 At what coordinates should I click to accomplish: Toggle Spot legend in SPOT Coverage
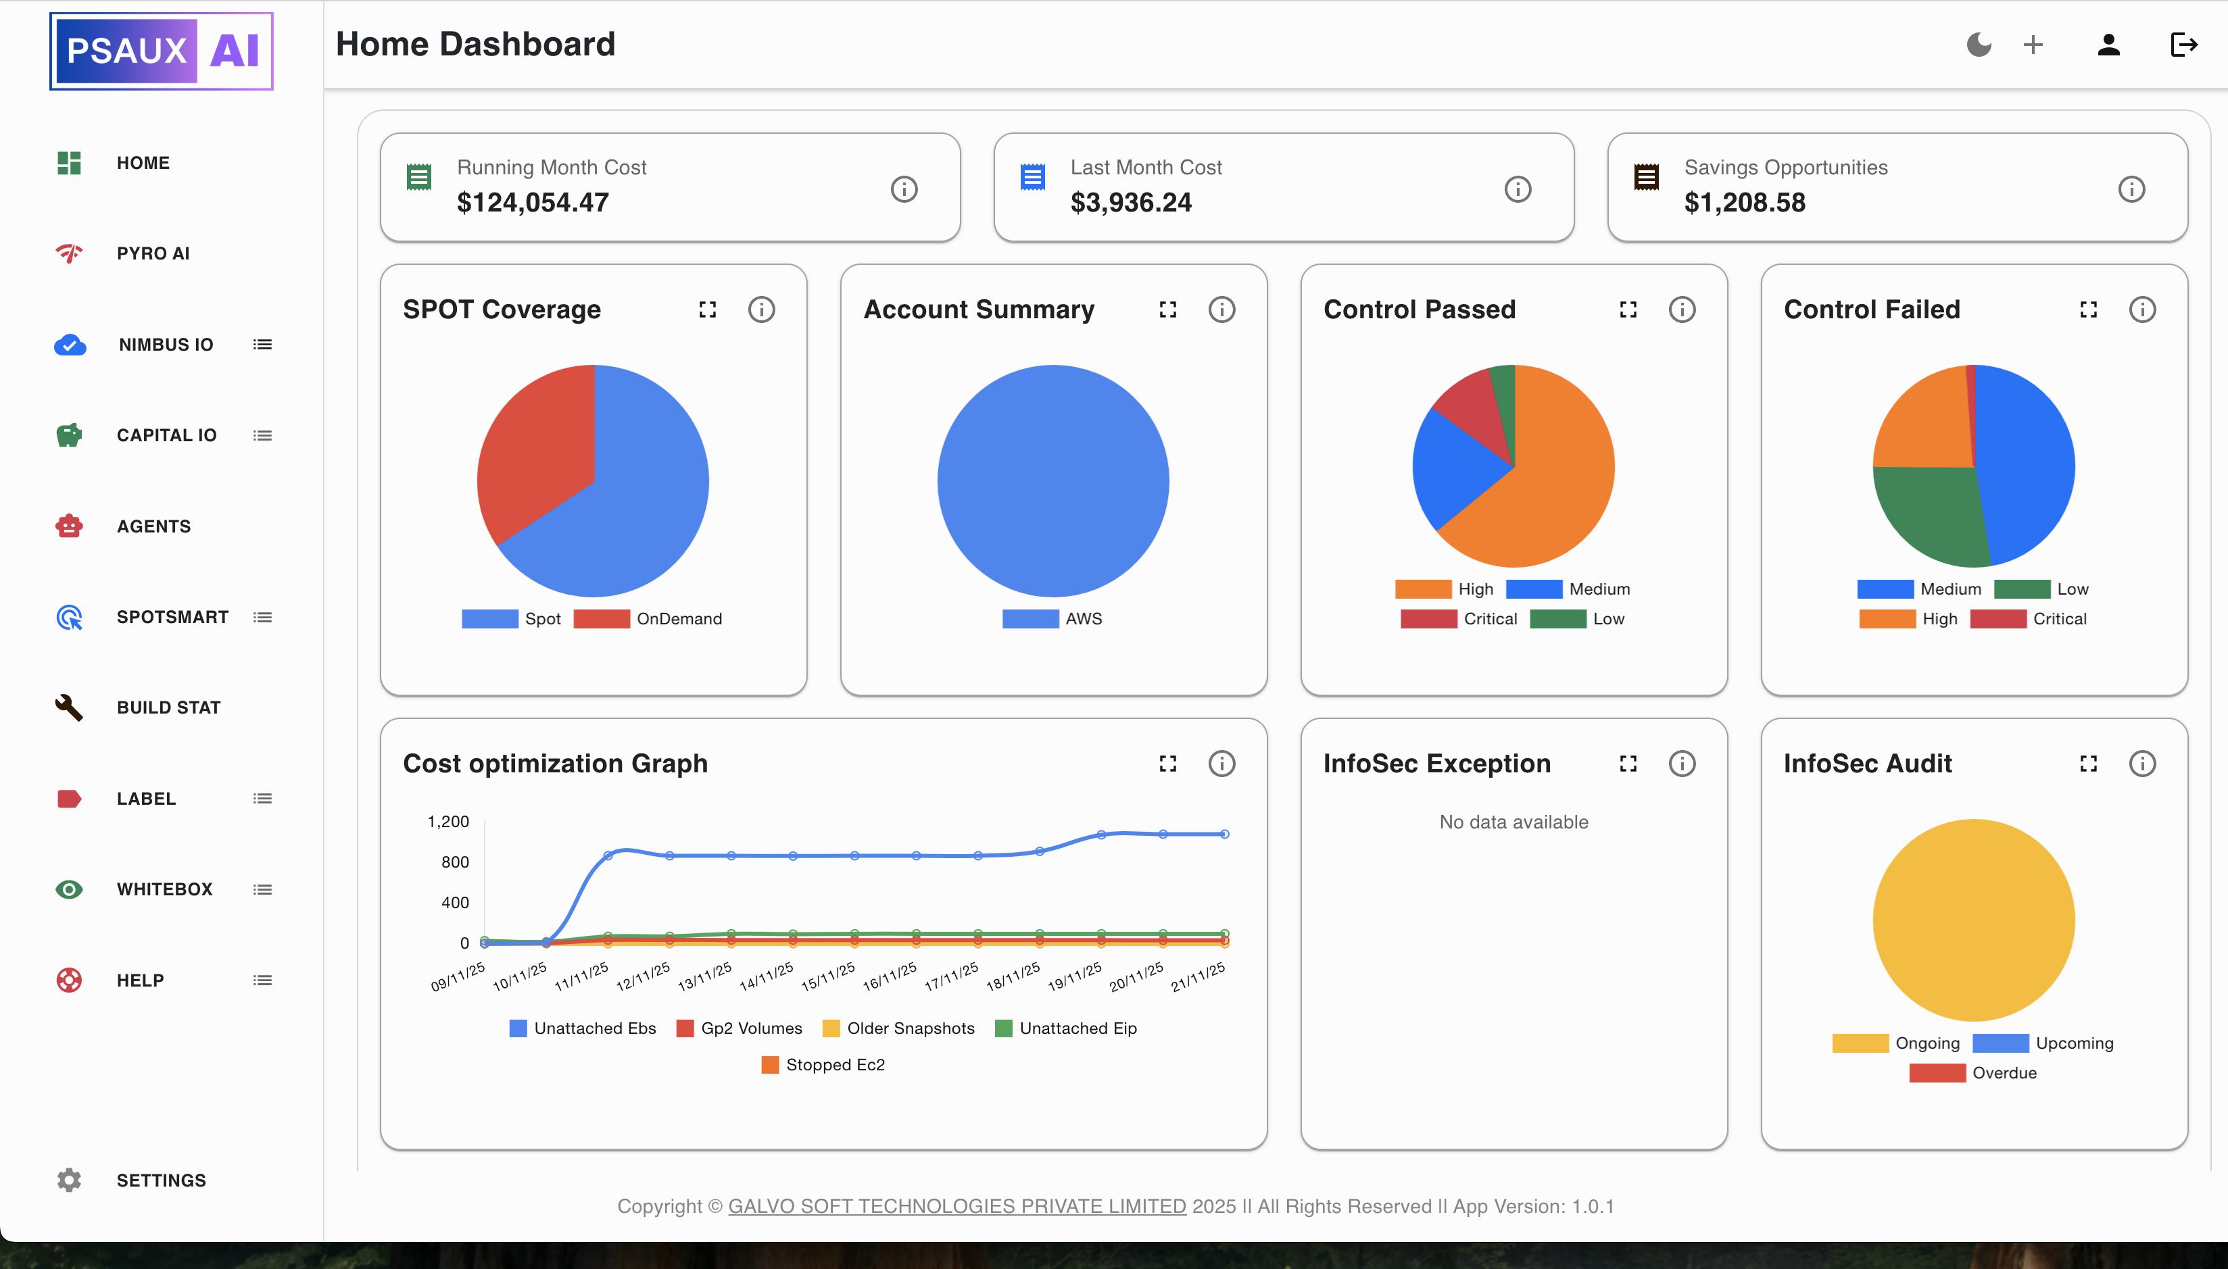[x=512, y=619]
